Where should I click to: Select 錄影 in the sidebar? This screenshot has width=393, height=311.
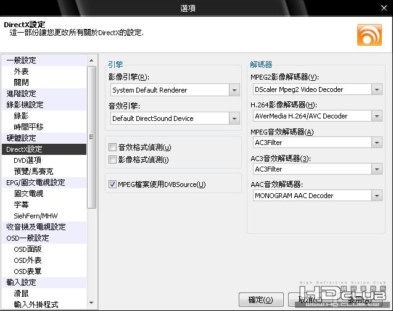point(44,116)
